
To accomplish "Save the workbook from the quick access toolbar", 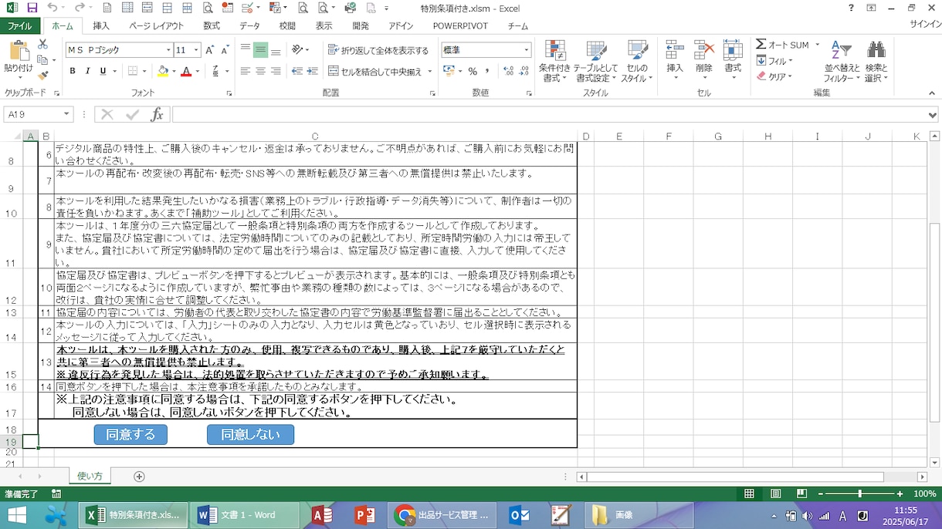I will point(32,8).
